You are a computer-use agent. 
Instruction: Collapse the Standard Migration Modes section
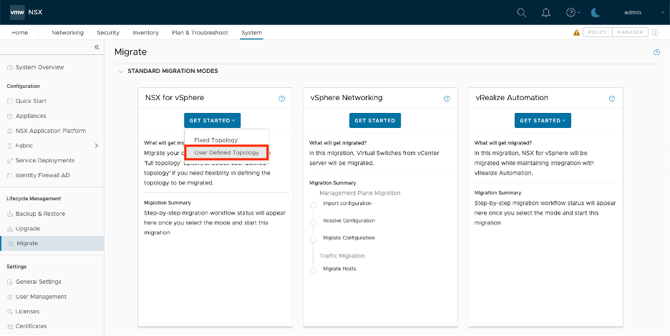tap(120, 71)
